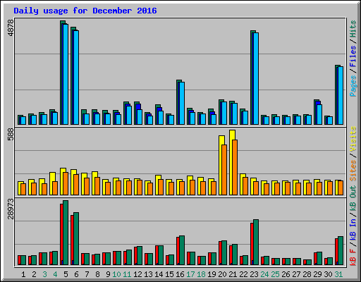
Task: Click the red kB F bar for day 6
Action: click(x=72, y=240)
